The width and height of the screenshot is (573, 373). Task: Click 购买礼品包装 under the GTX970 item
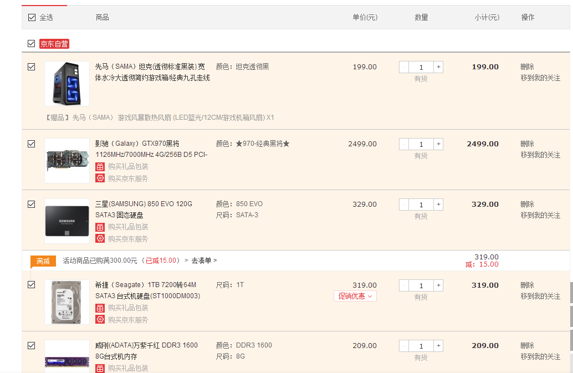(x=128, y=167)
